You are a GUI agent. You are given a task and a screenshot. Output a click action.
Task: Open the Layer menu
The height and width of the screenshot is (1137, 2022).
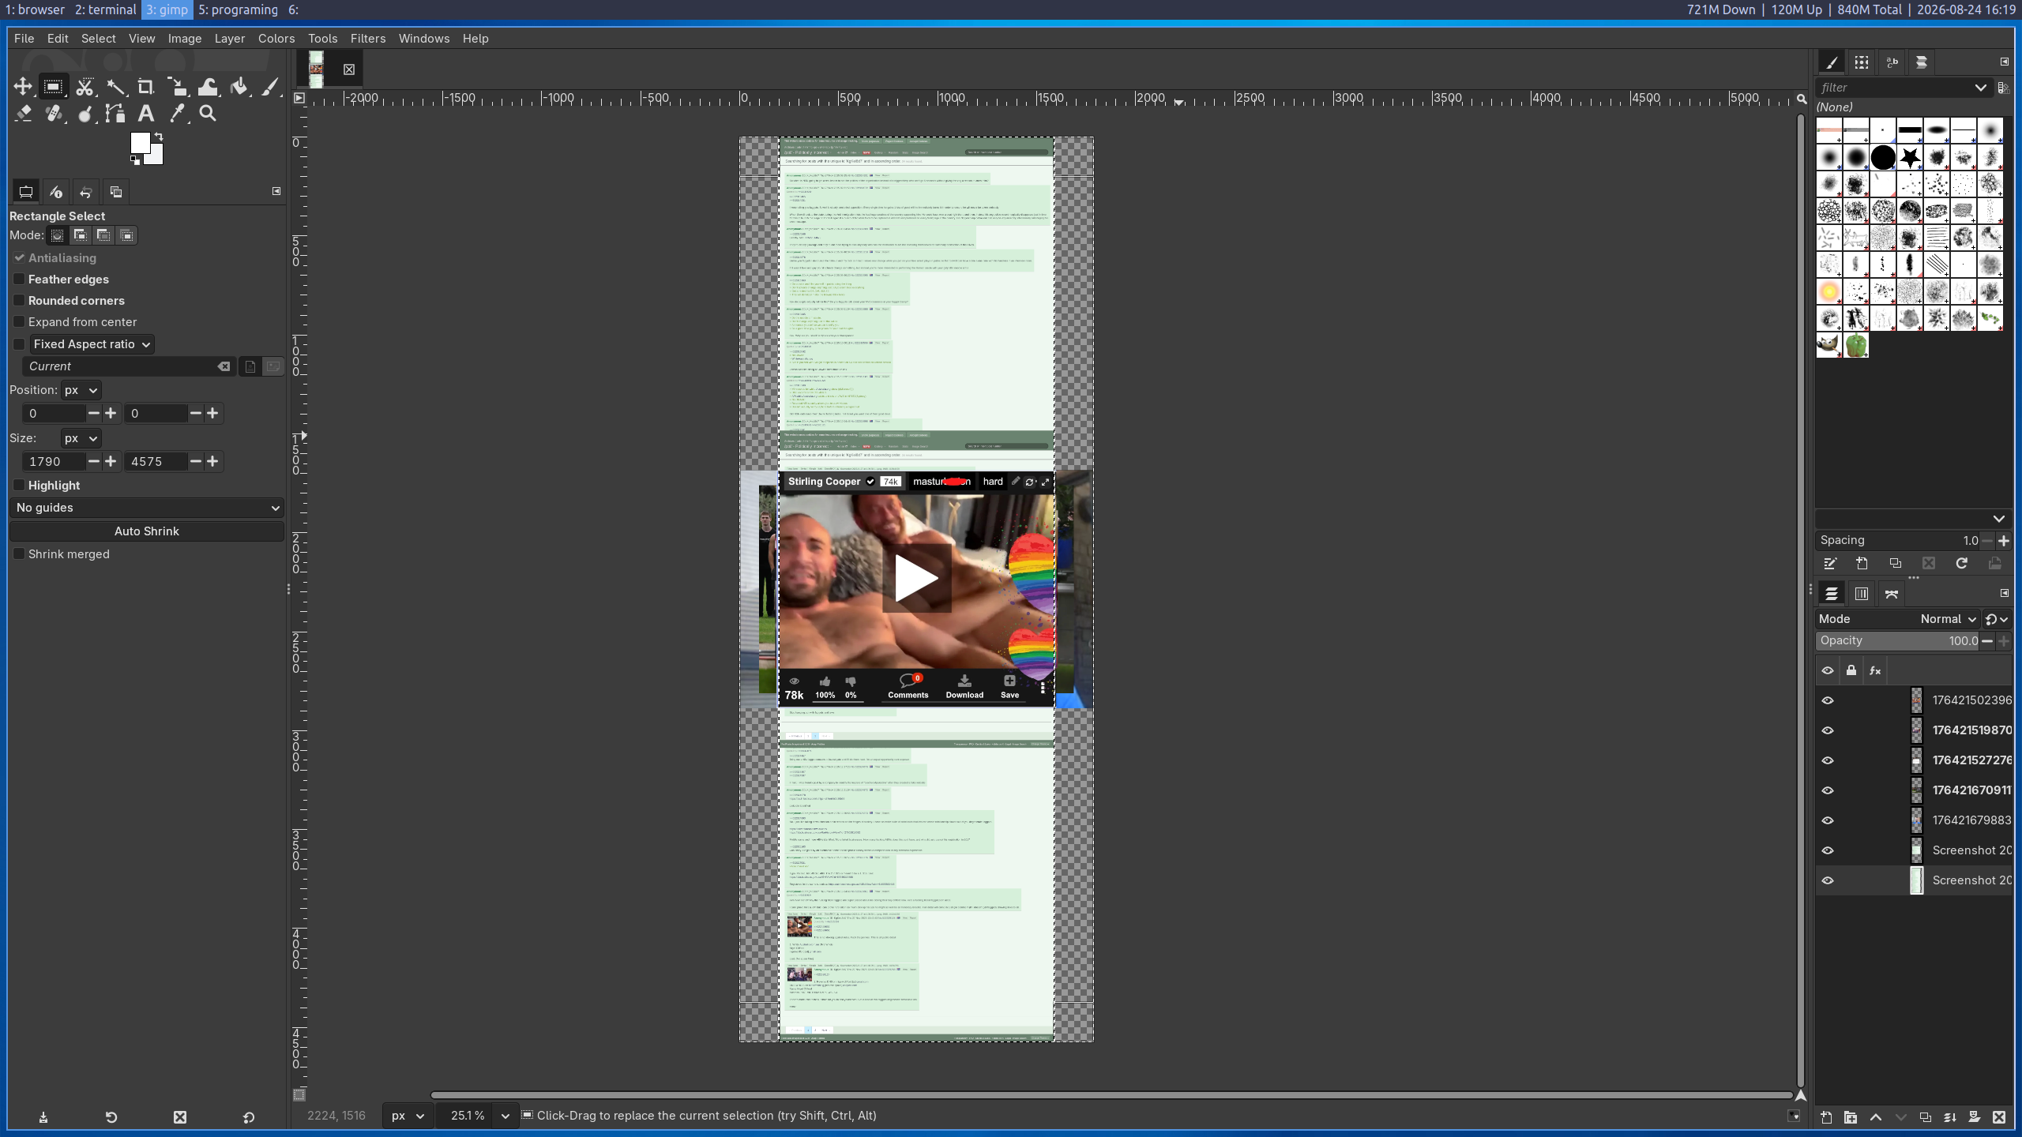[x=230, y=38]
